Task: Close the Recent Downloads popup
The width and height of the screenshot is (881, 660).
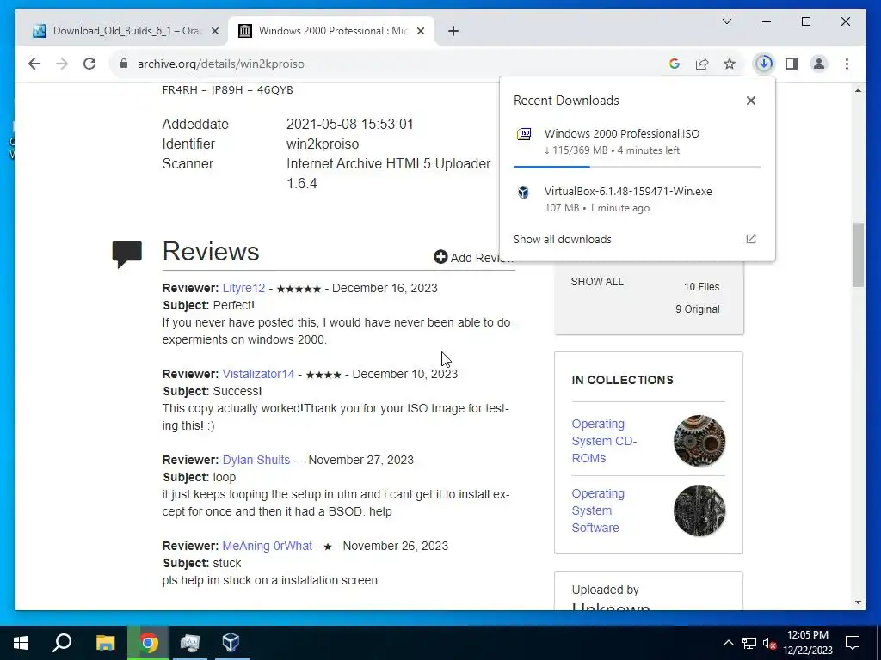Action: pos(750,101)
